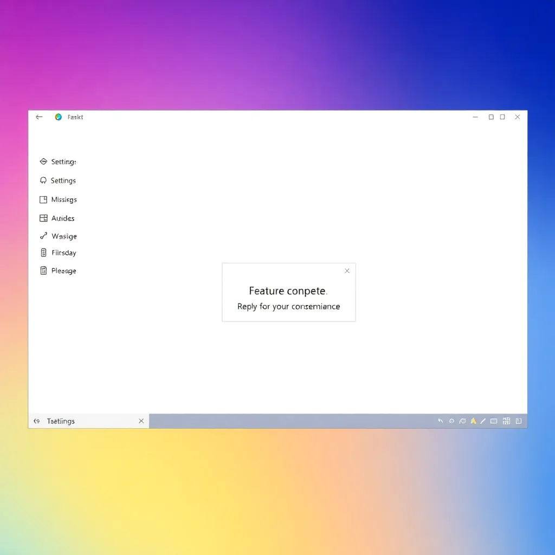
Task: Click the grid calendar icon in status bar
Action: click(x=507, y=421)
